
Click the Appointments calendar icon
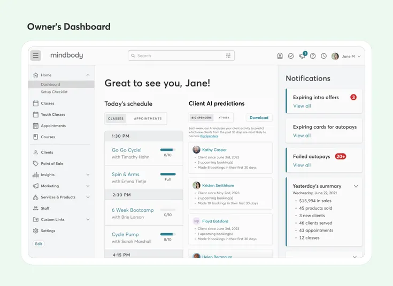pyautogui.click(x=36, y=125)
